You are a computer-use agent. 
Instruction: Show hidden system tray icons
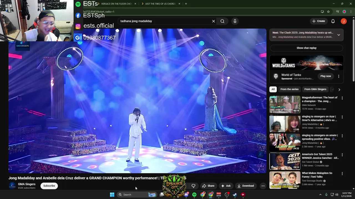click(320, 195)
